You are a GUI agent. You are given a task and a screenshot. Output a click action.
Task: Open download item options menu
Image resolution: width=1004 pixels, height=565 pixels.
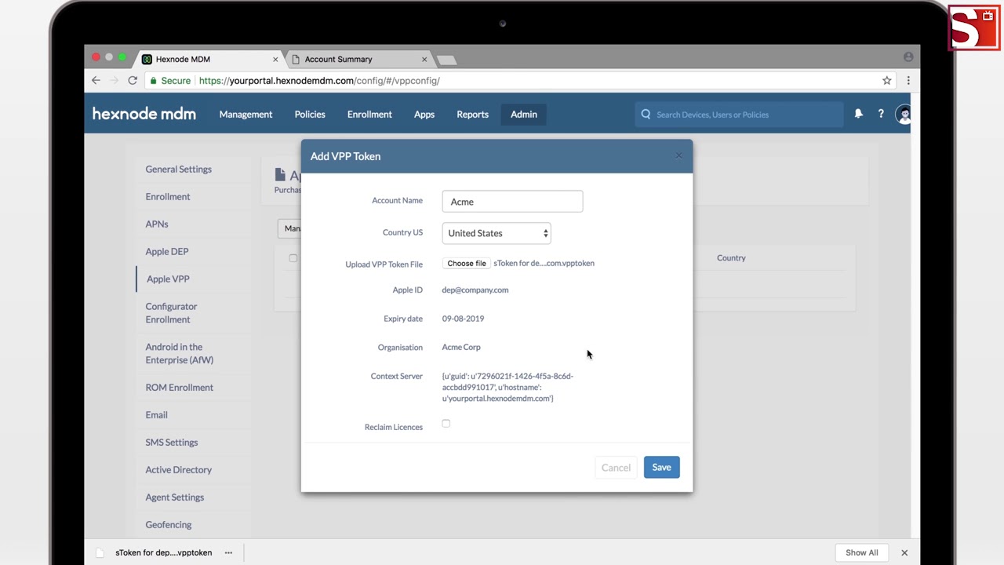(x=228, y=552)
